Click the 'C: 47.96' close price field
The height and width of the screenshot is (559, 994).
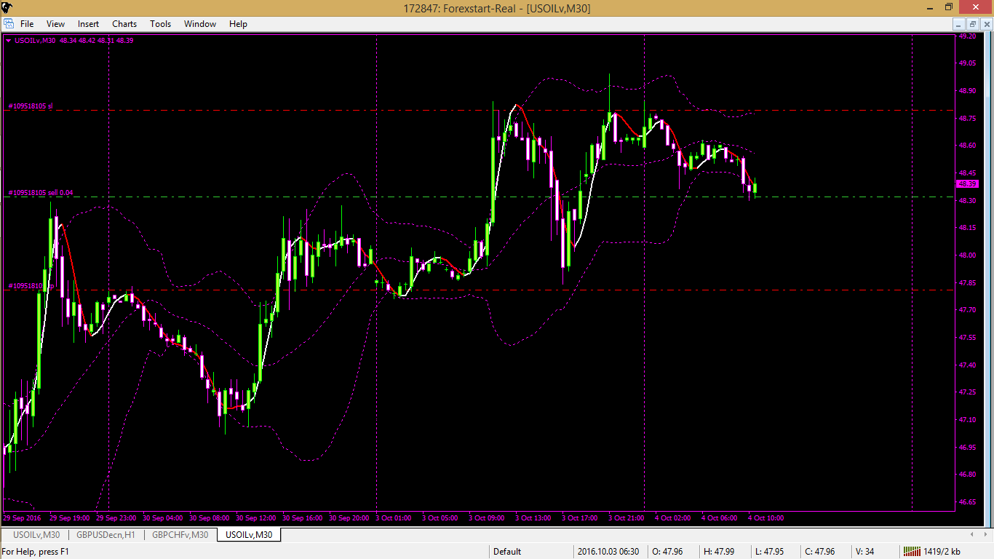(819, 552)
